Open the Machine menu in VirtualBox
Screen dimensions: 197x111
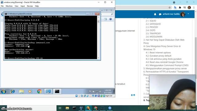tap(9, 6)
